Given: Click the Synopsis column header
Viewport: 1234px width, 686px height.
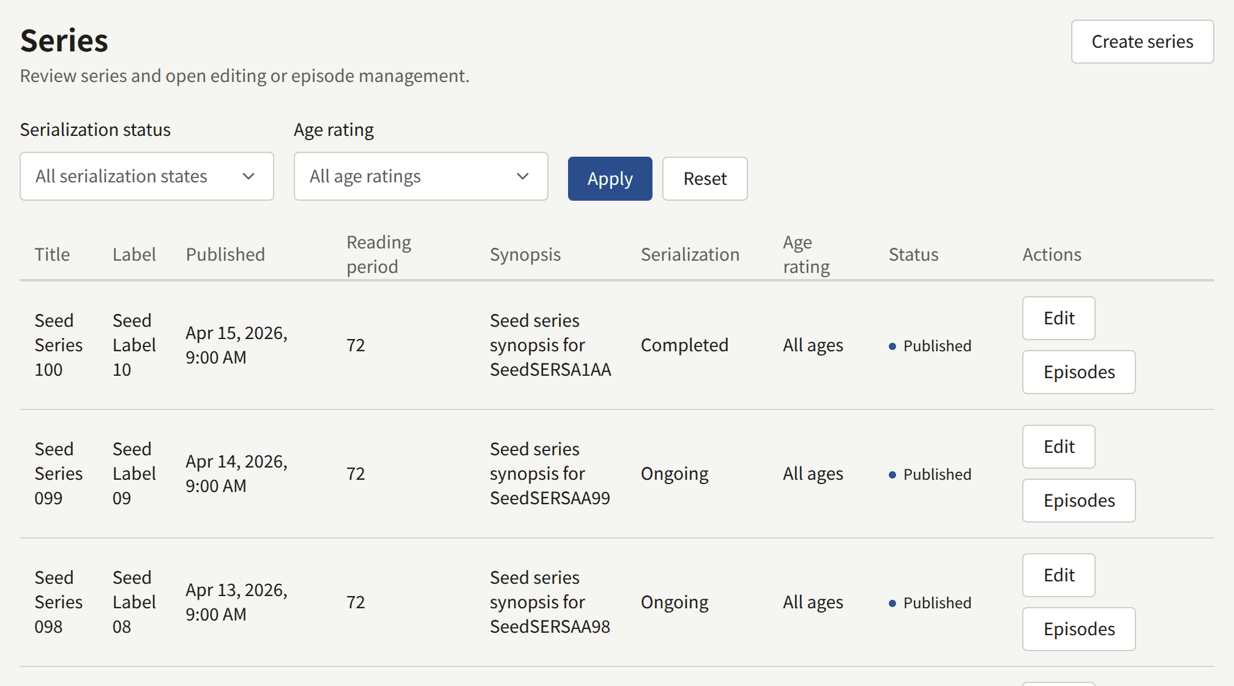Looking at the screenshot, I should point(525,255).
